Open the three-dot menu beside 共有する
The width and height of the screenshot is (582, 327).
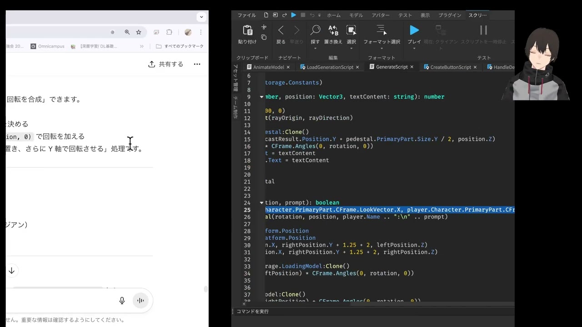tap(197, 64)
